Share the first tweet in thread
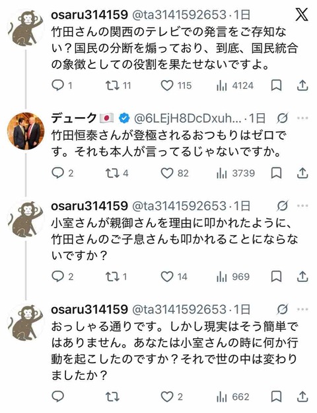The image size is (317, 413). [302, 85]
